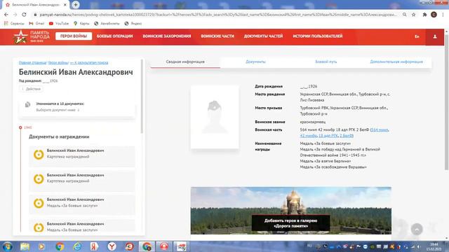Switch language with the En link

tap(417, 36)
